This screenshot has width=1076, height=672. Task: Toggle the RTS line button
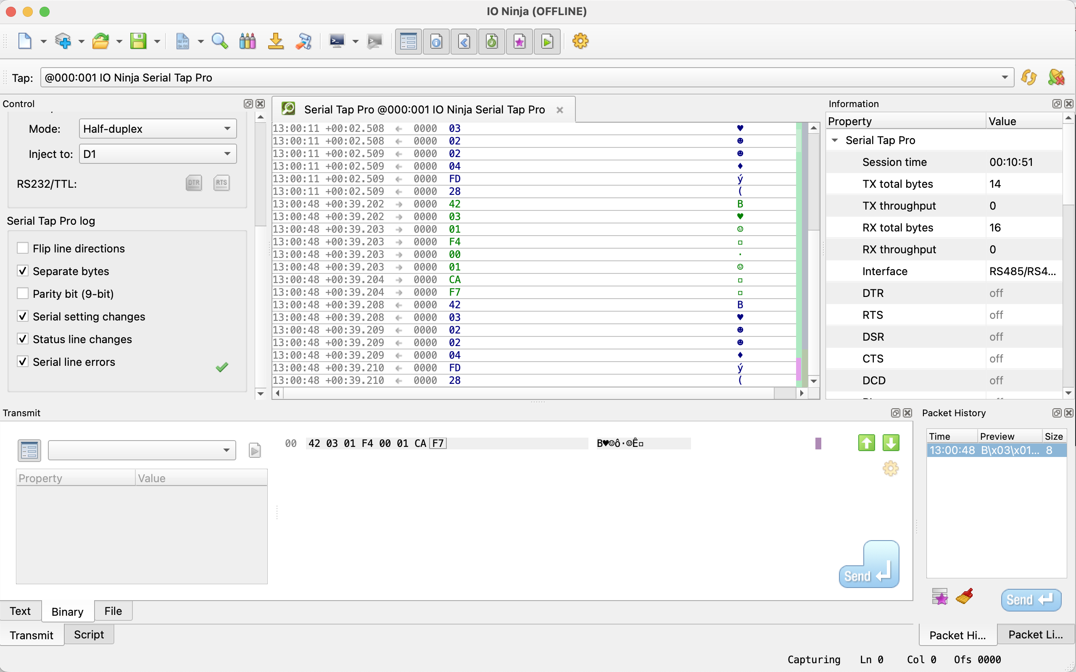tap(222, 183)
